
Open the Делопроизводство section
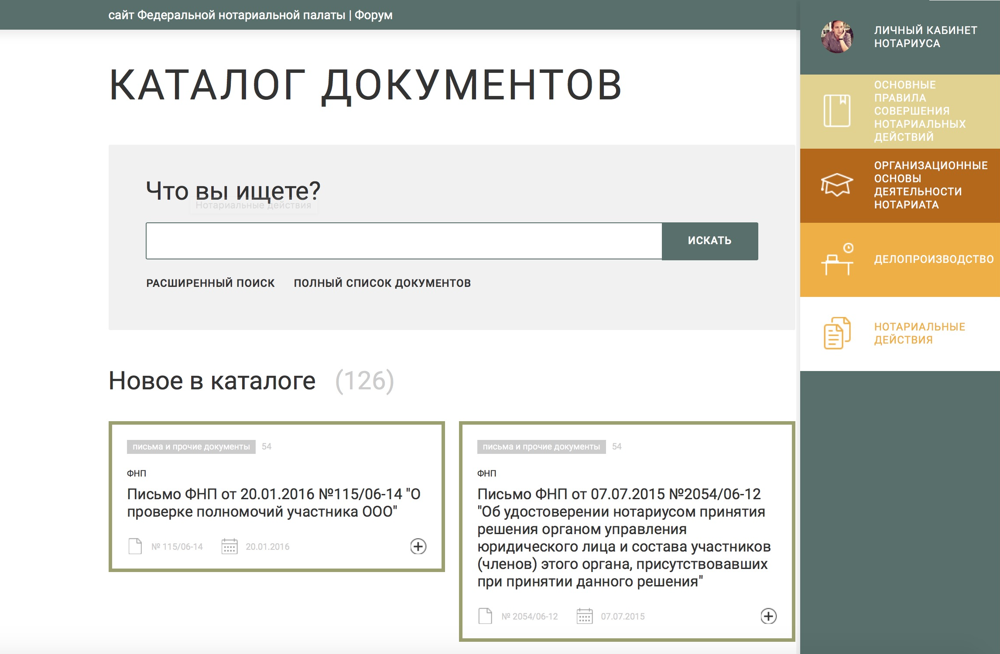coord(934,259)
